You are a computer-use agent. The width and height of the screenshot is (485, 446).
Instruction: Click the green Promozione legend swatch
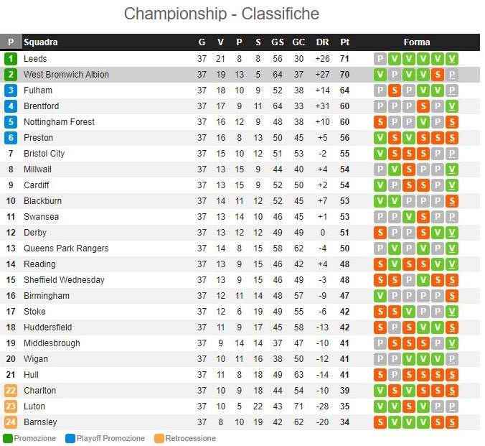[x=8, y=438]
